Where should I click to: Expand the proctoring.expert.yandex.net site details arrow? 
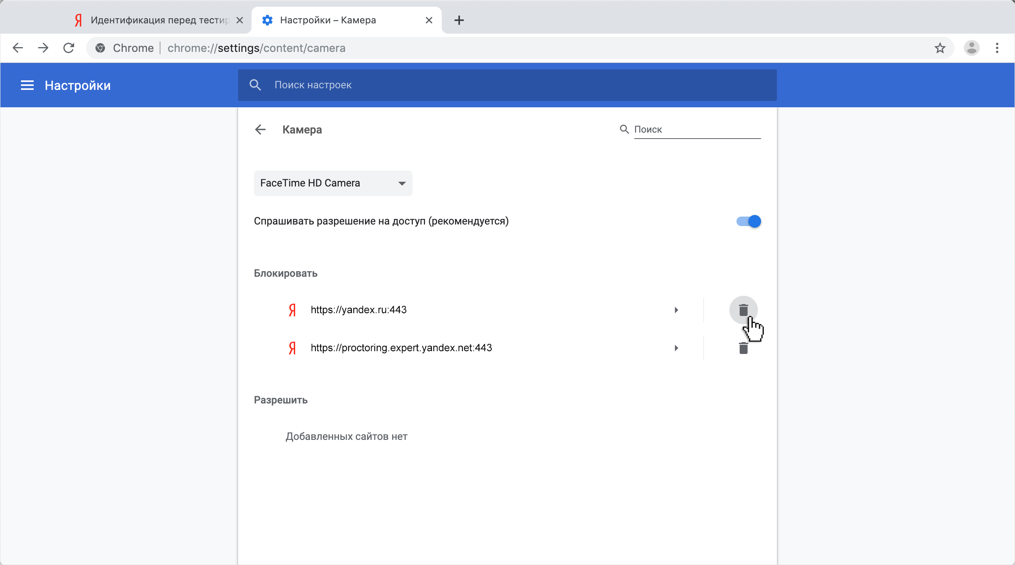[676, 348]
